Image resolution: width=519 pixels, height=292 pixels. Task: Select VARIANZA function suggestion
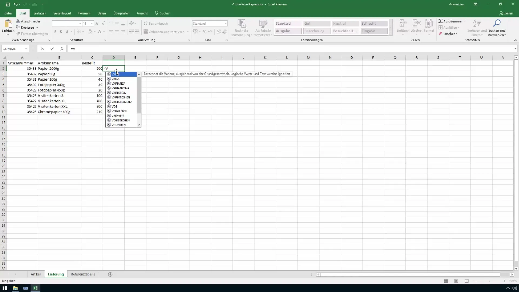pyautogui.click(x=121, y=84)
